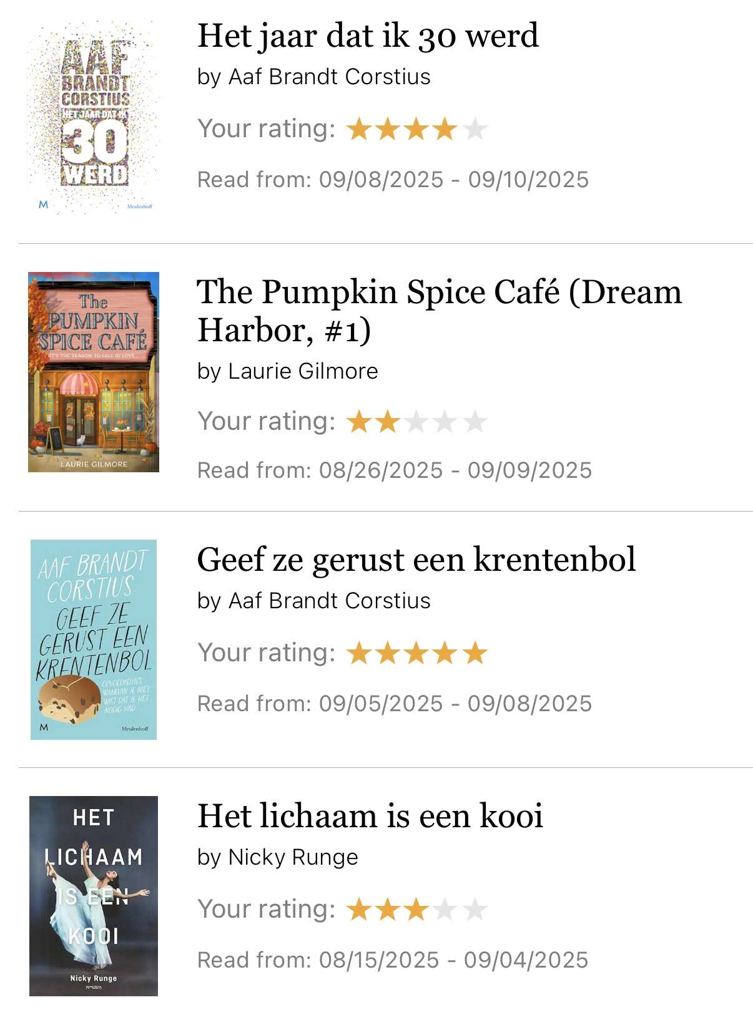
Task: Rate Het jaar dat ik 30 werd five stars
Action: tap(475, 129)
